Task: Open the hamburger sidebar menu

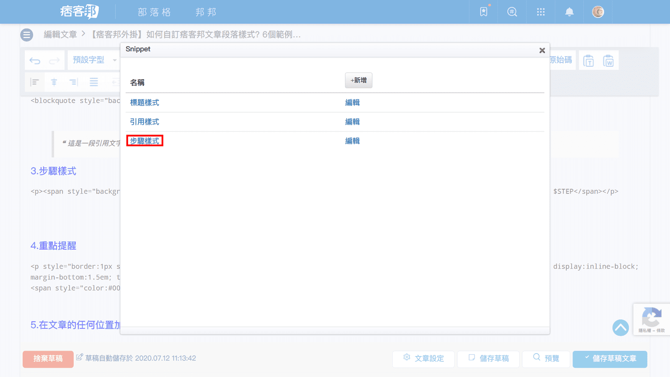Action: (x=27, y=35)
